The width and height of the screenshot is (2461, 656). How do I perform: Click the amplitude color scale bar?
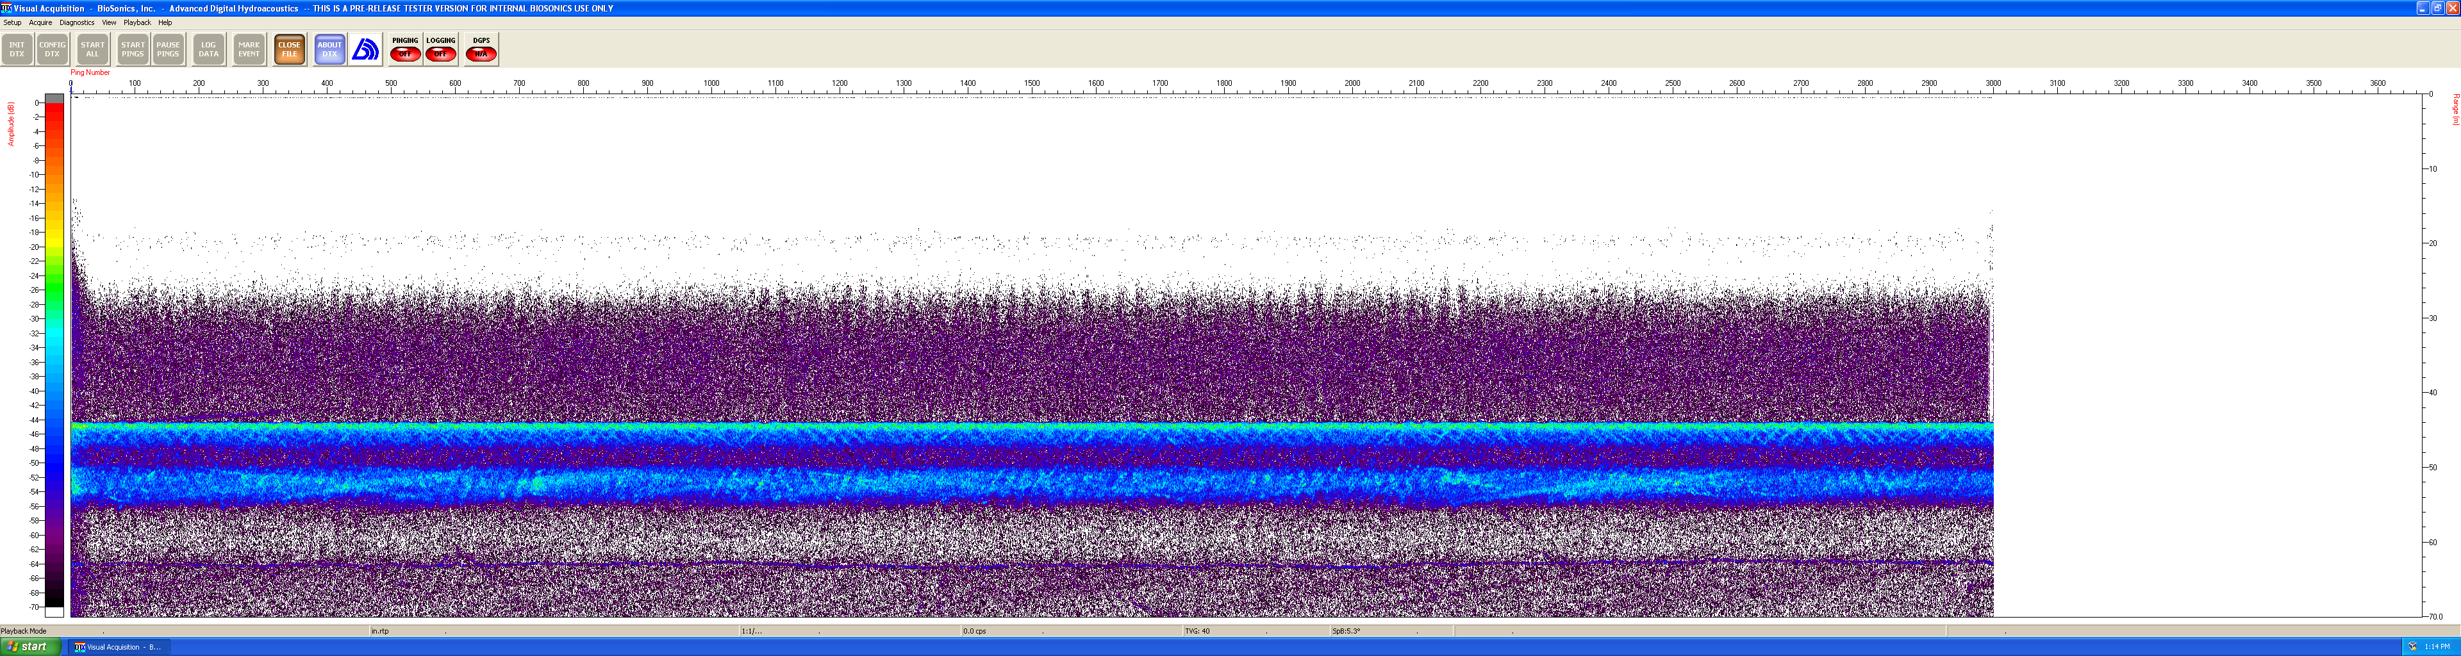[x=54, y=355]
